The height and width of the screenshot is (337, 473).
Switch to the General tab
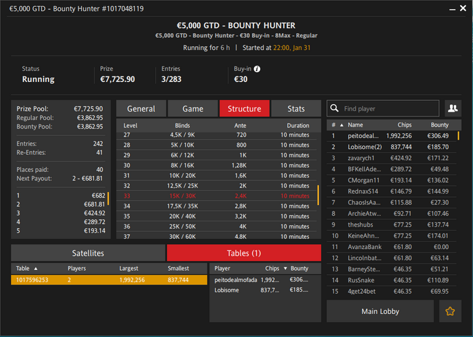point(141,108)
